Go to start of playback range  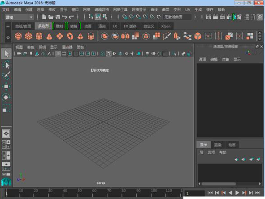click(210, 193)
